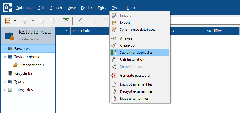The height and width of the screenshot is (113, 240).
Task: Open the add entry dropdown arrow
Action: pyautogui.click(x=33, y=21)
